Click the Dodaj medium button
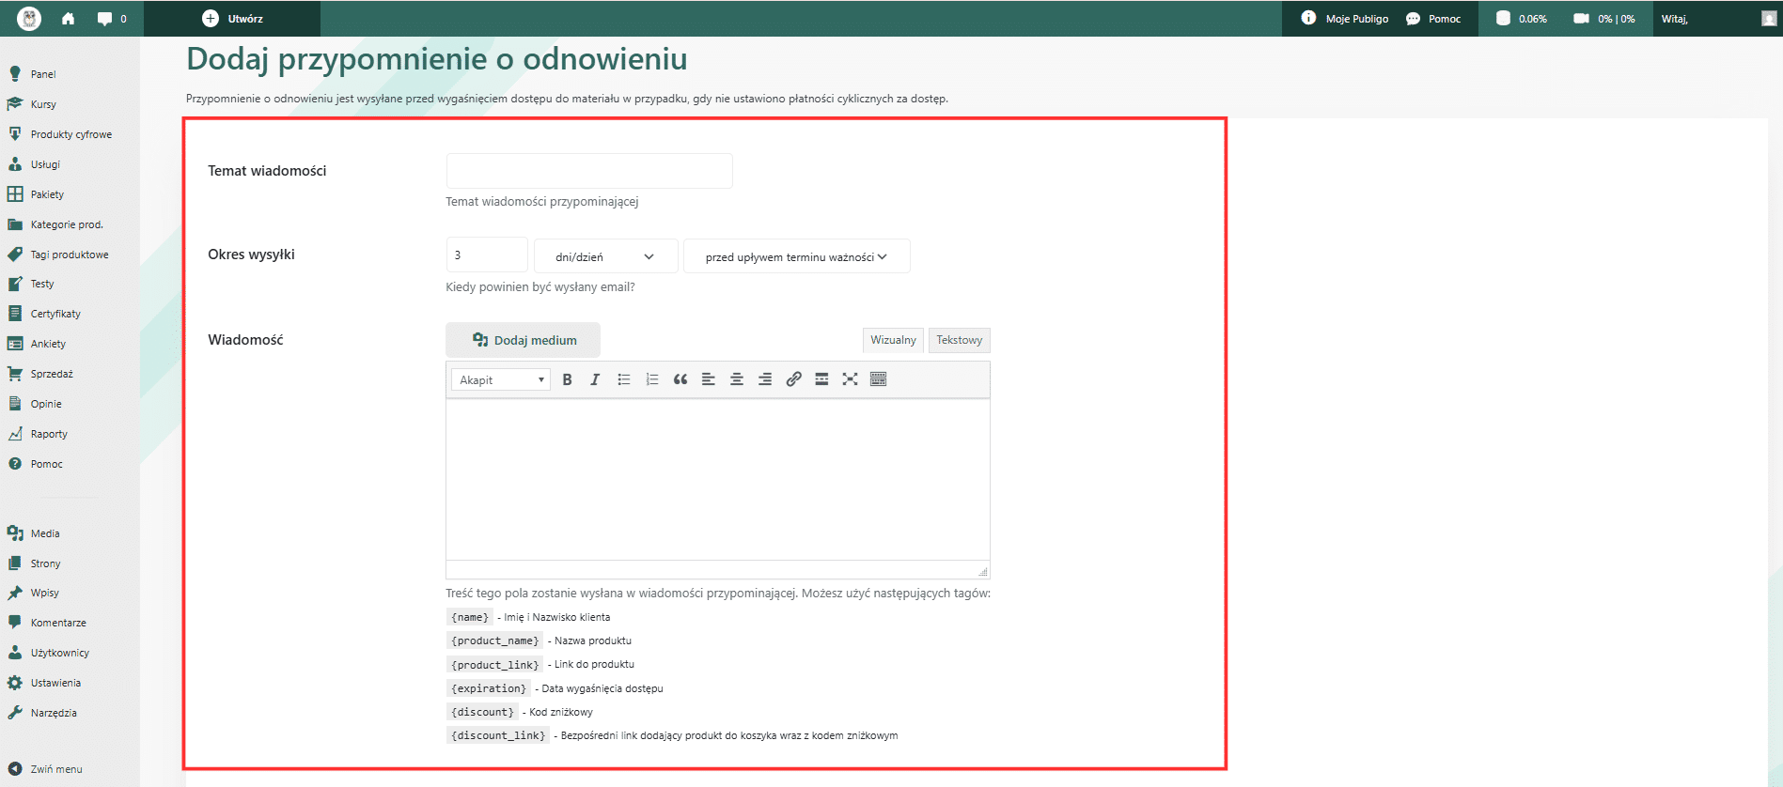1783x787 pixels. tap(523, 340)
